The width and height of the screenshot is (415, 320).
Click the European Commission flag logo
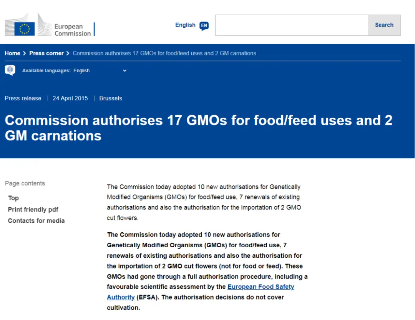pyautogui.click(x=25, y=28)
